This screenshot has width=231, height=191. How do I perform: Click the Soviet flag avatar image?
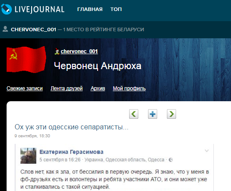coord(26,59)
